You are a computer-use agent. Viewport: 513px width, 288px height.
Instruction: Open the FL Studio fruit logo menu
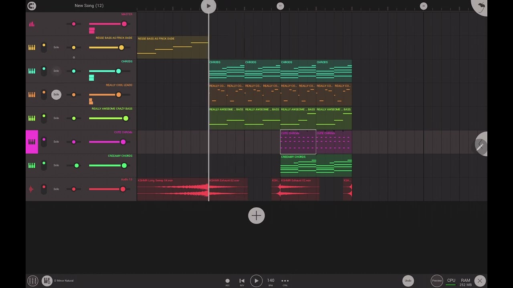pyautogui.click(x=480, y=6)
